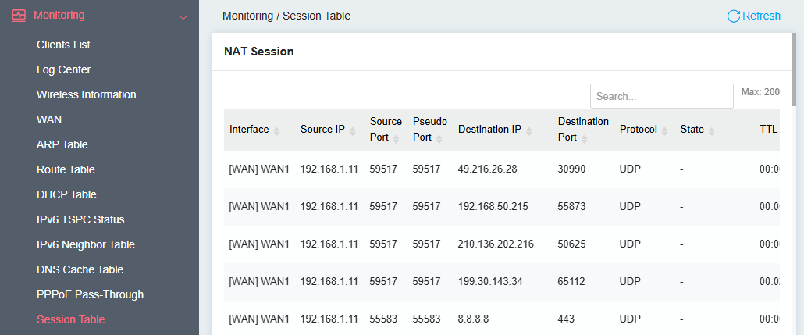The image size is (804, 335).
Task: Sort by Source IP column arrows
Action: tap(352, 130)
